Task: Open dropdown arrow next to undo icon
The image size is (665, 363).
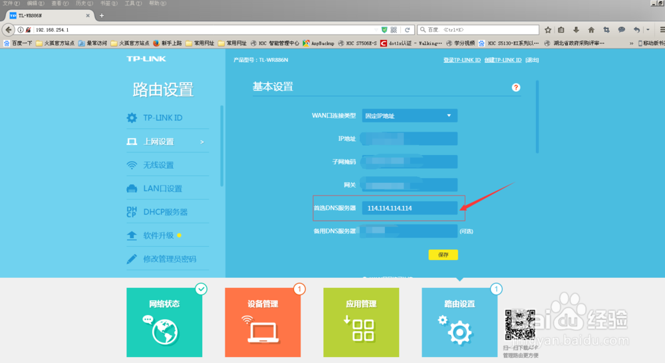Action: pos(648,30)
